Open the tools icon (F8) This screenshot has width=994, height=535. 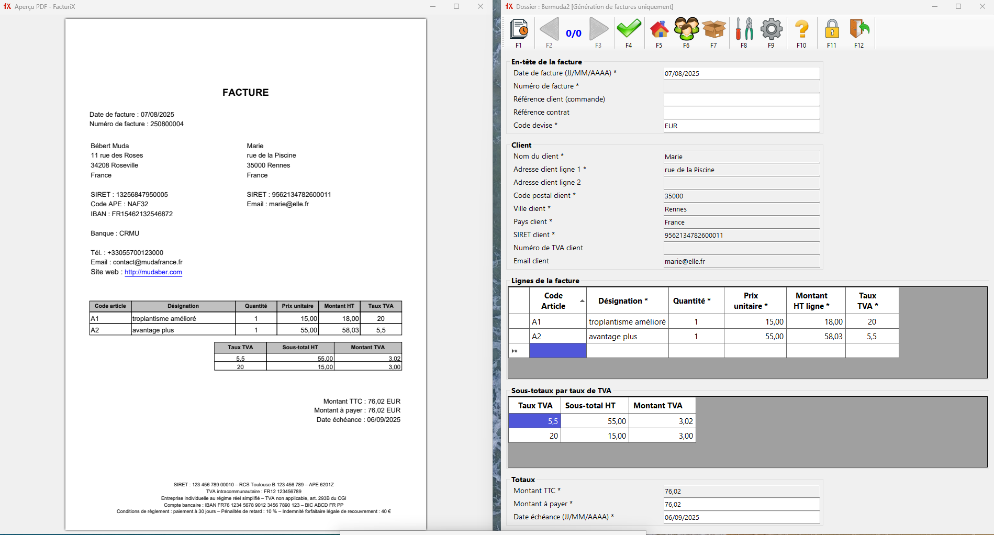(x=744, y=29)
